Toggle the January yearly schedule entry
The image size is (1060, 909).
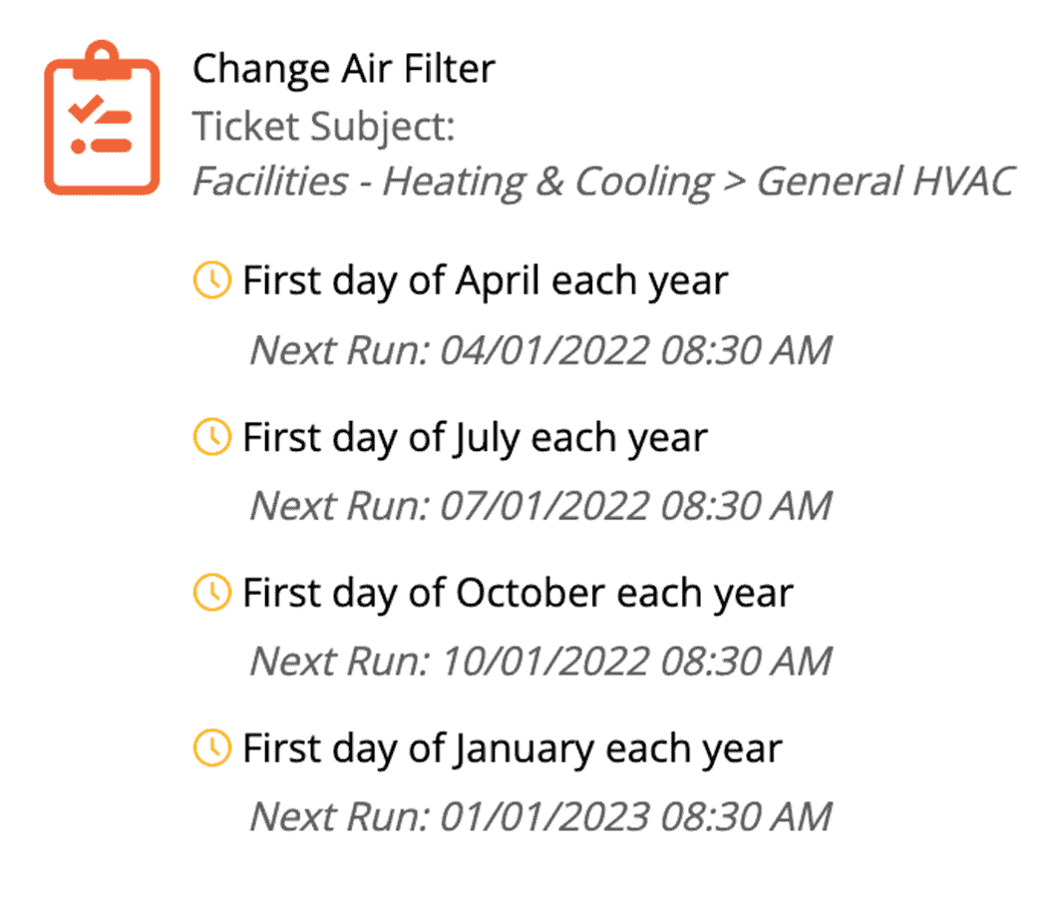512,747
